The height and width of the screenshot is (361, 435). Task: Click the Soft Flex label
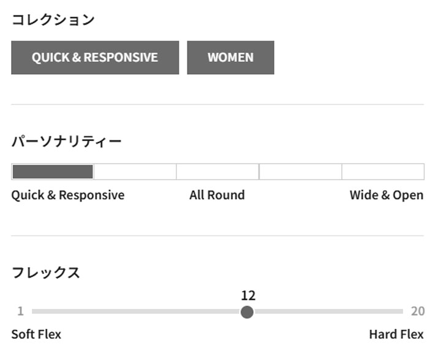tap(36, 334)
